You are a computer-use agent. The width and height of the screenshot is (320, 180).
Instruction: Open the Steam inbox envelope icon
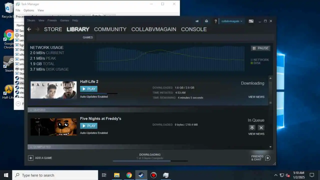206,21
